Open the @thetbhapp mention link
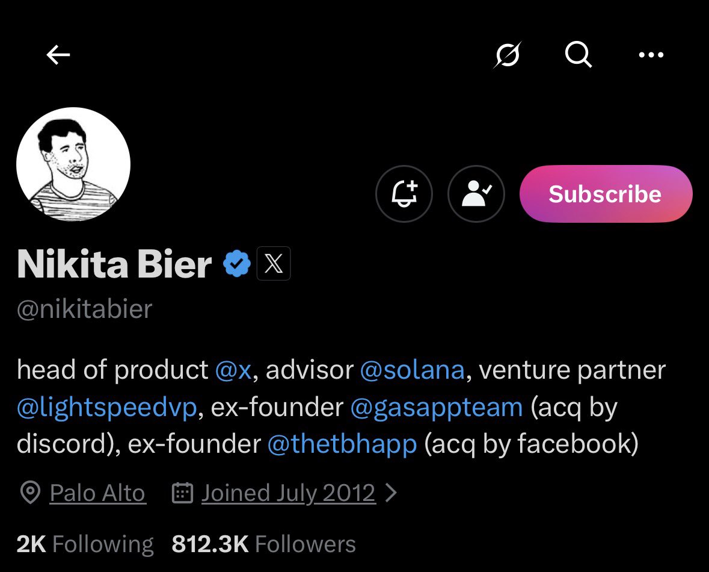Screen dimensions: 709x572 pos(342,444)
